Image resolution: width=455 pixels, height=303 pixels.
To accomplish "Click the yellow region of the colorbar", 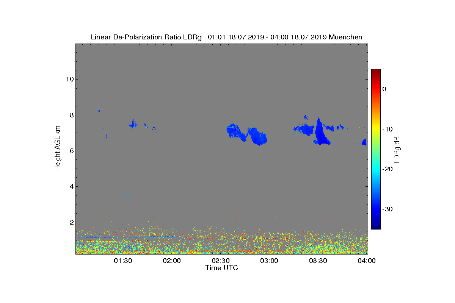I will (376, 129).
